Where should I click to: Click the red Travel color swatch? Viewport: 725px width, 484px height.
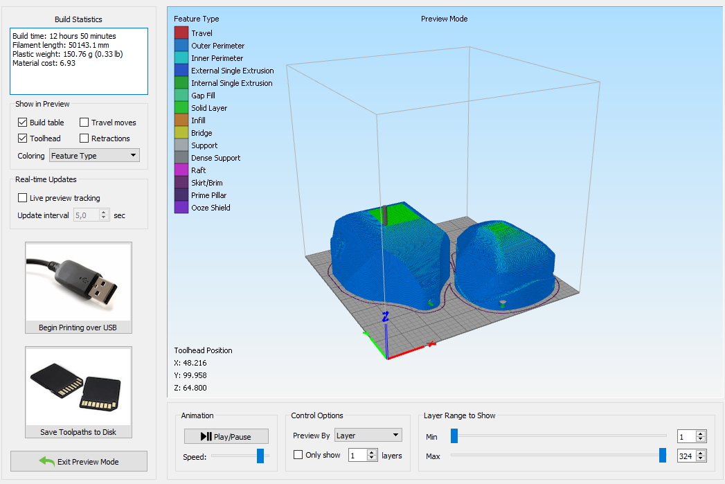[x=181, y=33]
